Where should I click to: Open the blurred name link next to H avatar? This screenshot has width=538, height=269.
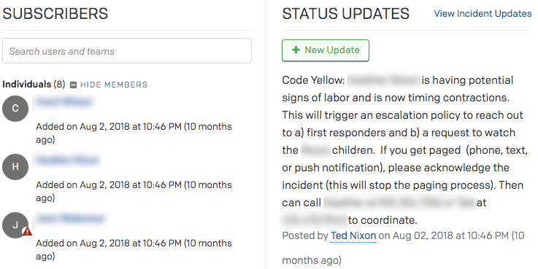coord(68,160)
